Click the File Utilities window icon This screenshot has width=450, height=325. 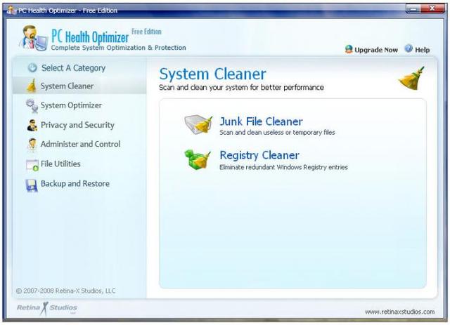coord(32,165)
